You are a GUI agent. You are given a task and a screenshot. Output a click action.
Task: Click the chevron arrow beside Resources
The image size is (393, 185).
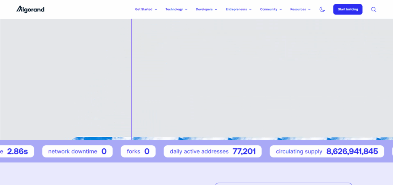(309, 10)
